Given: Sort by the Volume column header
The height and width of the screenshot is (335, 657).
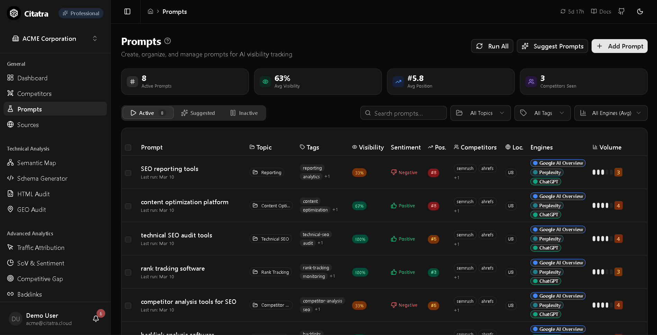Looking at the screenshot, I should (607, 147).
